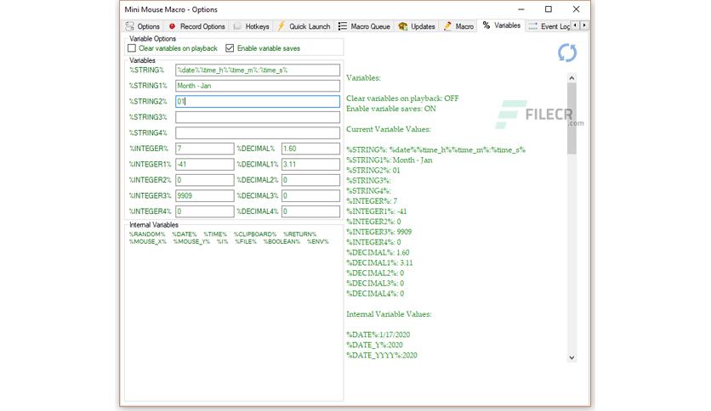Image resolution: width=711 pixels, height=411 pixels.
Task: Click the Macro Queue list icon
Action: (343, 26)
